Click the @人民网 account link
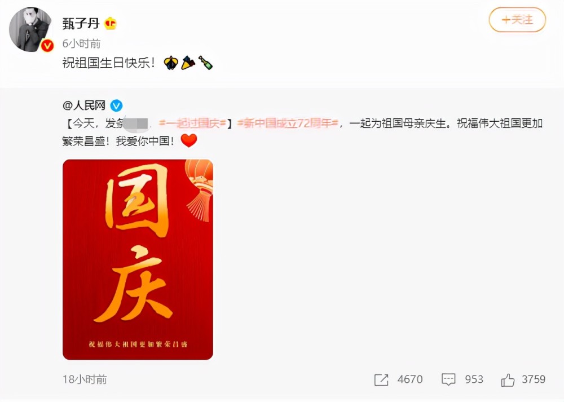564x402 pixels. click(84, 105)
